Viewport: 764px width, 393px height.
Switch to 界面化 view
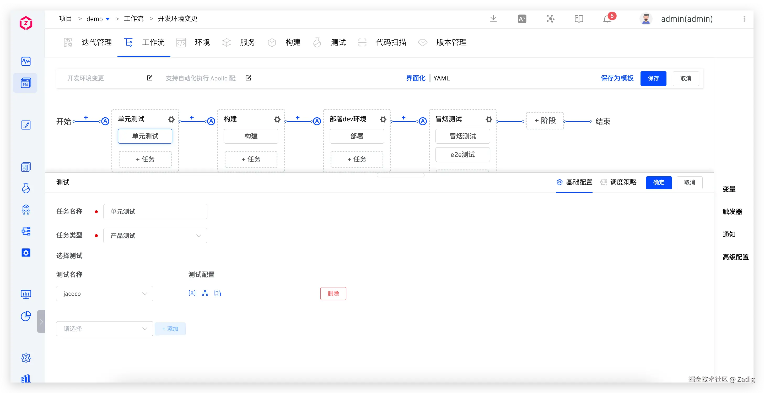click(x=416, y=78)
